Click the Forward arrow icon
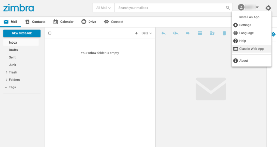Image resolution: width=277 pixels, height=147 pixels. tap(188, 33)
